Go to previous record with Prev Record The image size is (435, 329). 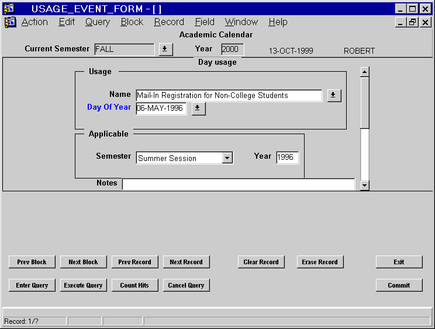coord(135,262)
